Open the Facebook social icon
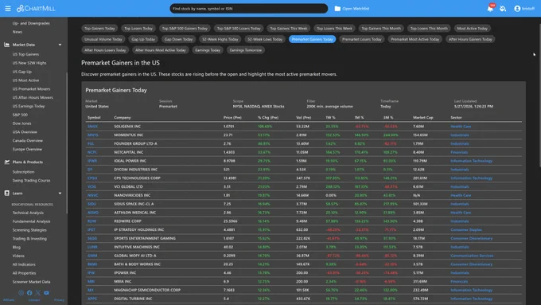 29,292
